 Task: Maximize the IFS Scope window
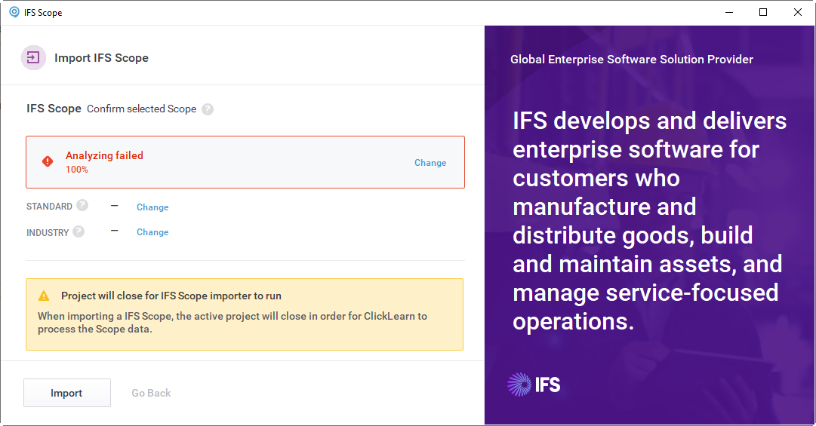[763, 13]
